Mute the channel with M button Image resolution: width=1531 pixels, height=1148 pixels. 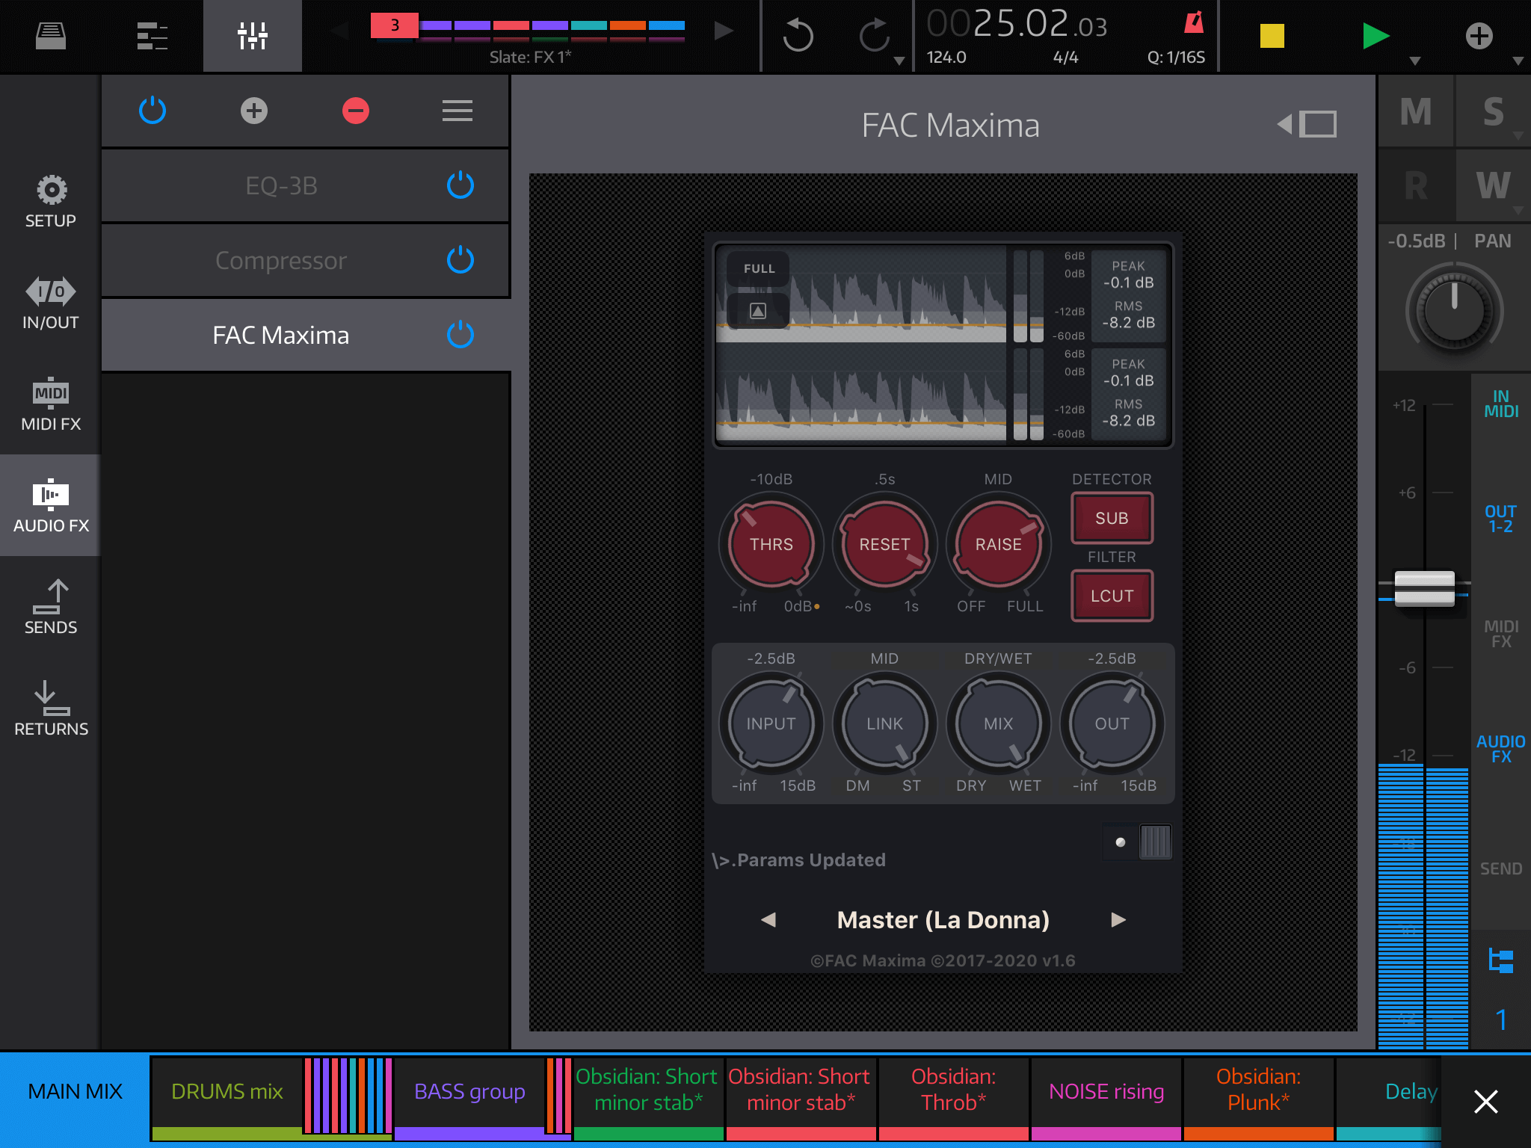(1416, 111)
